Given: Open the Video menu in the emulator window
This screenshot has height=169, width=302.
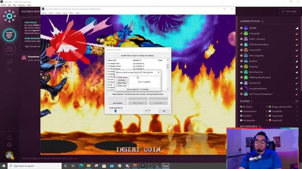Looking at the screenshot, I should (x=51, y=13).
